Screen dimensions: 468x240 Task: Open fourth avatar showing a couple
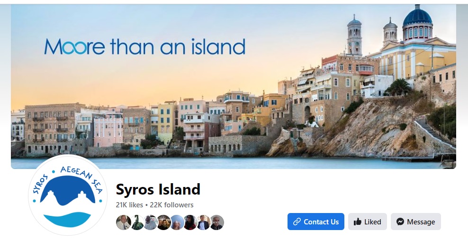[x=164, y=222]
